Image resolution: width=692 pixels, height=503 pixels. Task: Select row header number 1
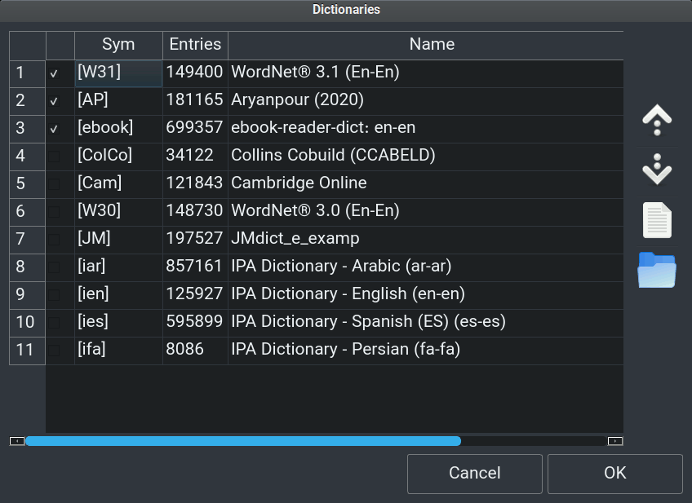[x=28, y=73]
